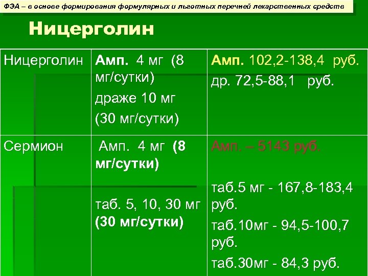Click "(30 мг/сутки)" in the Ницерголин row

(x=137, y=119)
